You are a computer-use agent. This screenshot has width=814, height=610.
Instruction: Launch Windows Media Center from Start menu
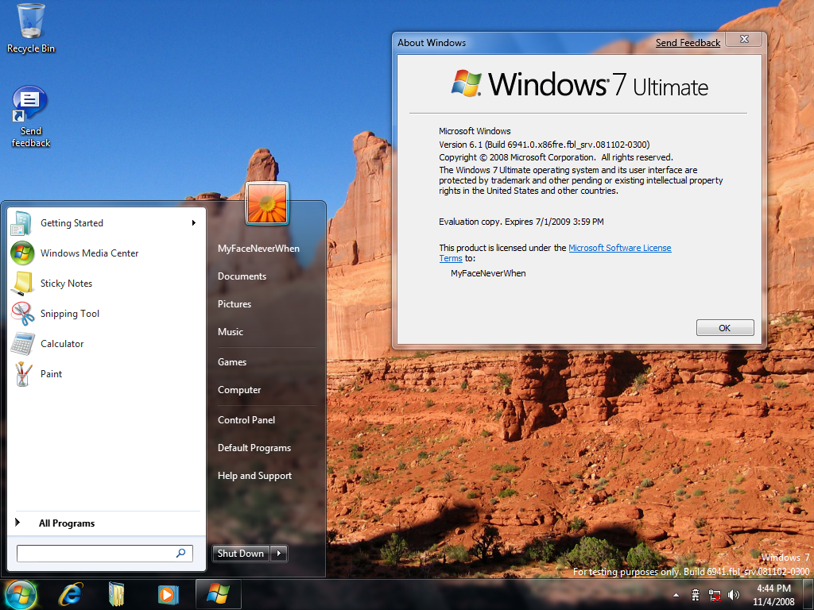coord(89,253)
